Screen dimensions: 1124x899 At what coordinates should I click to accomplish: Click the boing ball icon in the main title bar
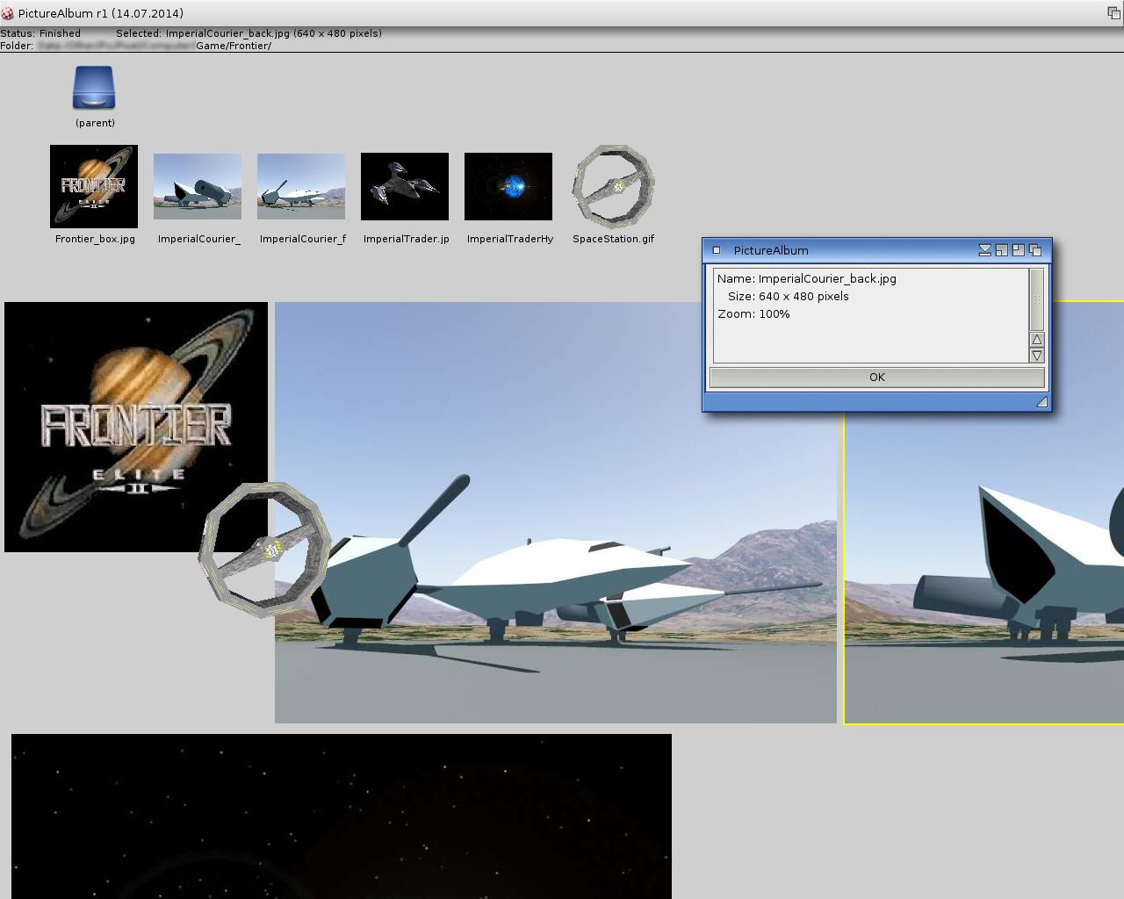[8, 13]
